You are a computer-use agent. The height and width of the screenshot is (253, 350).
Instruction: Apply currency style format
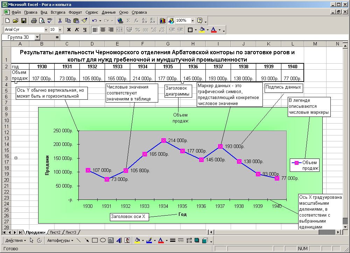[129, 30]
